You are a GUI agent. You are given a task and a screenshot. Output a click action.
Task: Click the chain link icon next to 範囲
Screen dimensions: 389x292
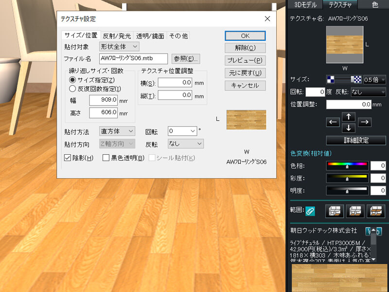pyautogui.click(x=310, y=211)
